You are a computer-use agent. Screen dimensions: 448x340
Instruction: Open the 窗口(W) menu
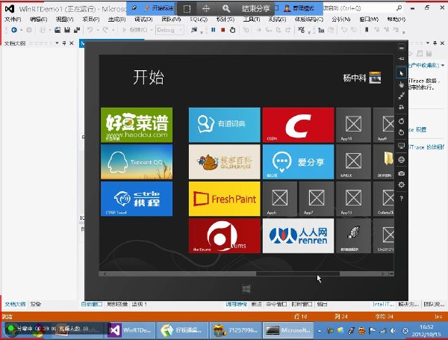pos(369,19)
